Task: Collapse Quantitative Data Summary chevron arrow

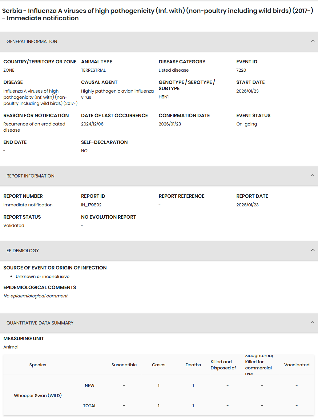Action: [x=312, y=322]
